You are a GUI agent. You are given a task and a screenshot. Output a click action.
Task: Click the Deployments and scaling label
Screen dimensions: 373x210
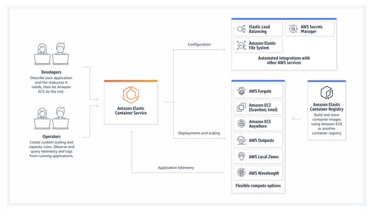tap(199, 133)
